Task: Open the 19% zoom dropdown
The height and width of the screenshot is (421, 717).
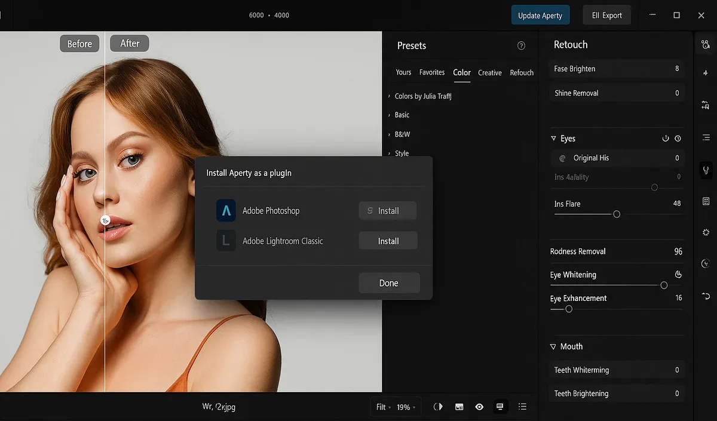Action: (407, 407)
